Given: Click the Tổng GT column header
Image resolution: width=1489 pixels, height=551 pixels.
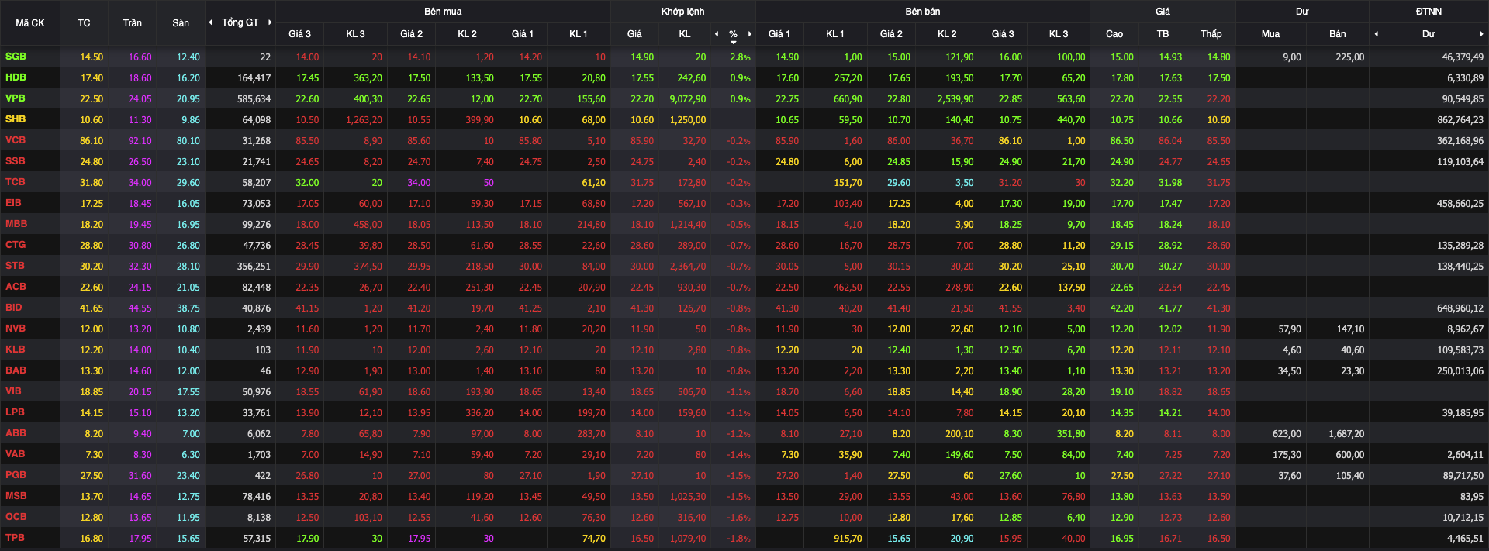Looking at the screenshot, I should [240, 22].
